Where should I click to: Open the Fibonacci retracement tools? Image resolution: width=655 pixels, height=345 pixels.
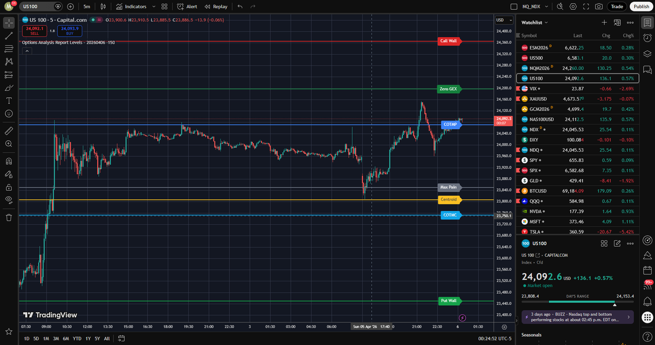click(x=9, y=49)
